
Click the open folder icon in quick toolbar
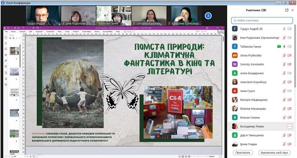tap(8, 28)
